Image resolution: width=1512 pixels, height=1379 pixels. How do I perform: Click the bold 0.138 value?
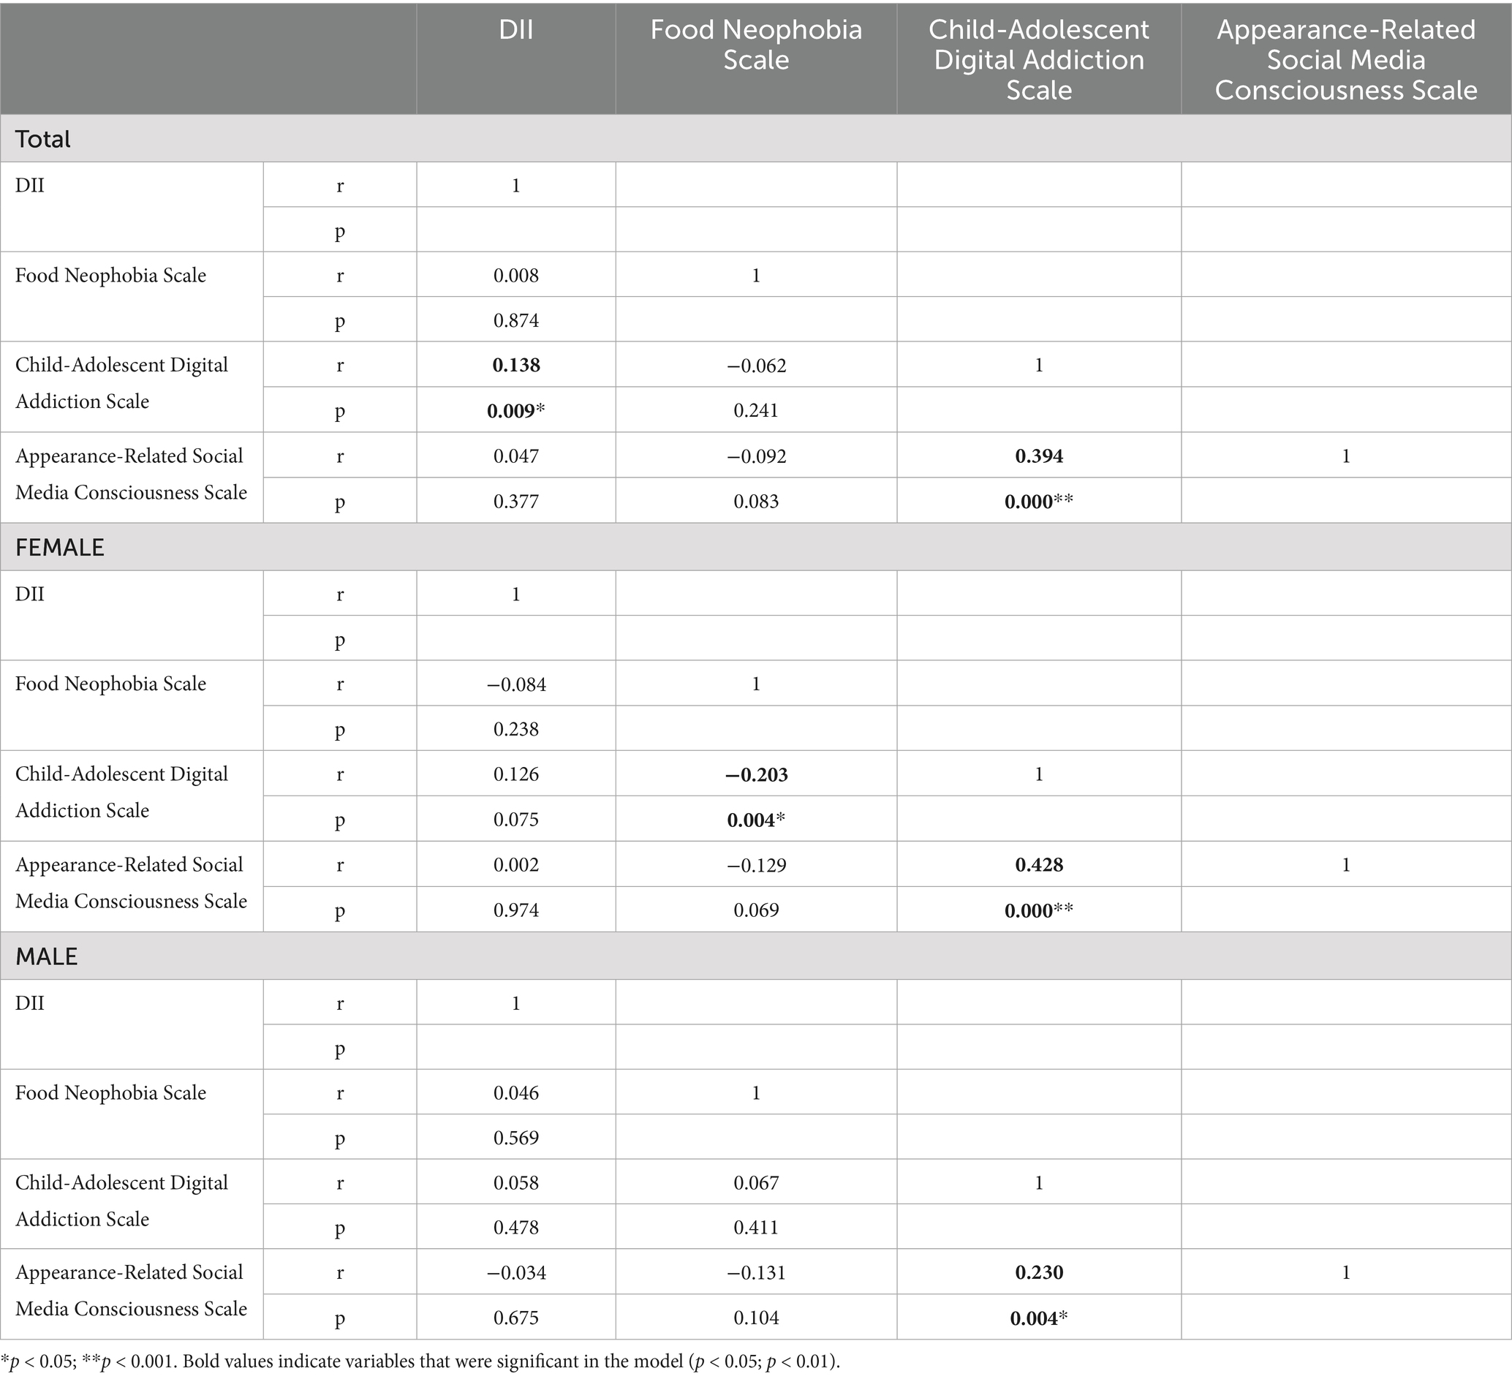tap(516, 365)
